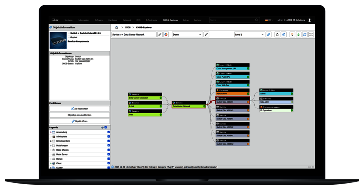Open the Infrastruktur menu
This screenshot has height=190, width=364.
coord(152,20)
